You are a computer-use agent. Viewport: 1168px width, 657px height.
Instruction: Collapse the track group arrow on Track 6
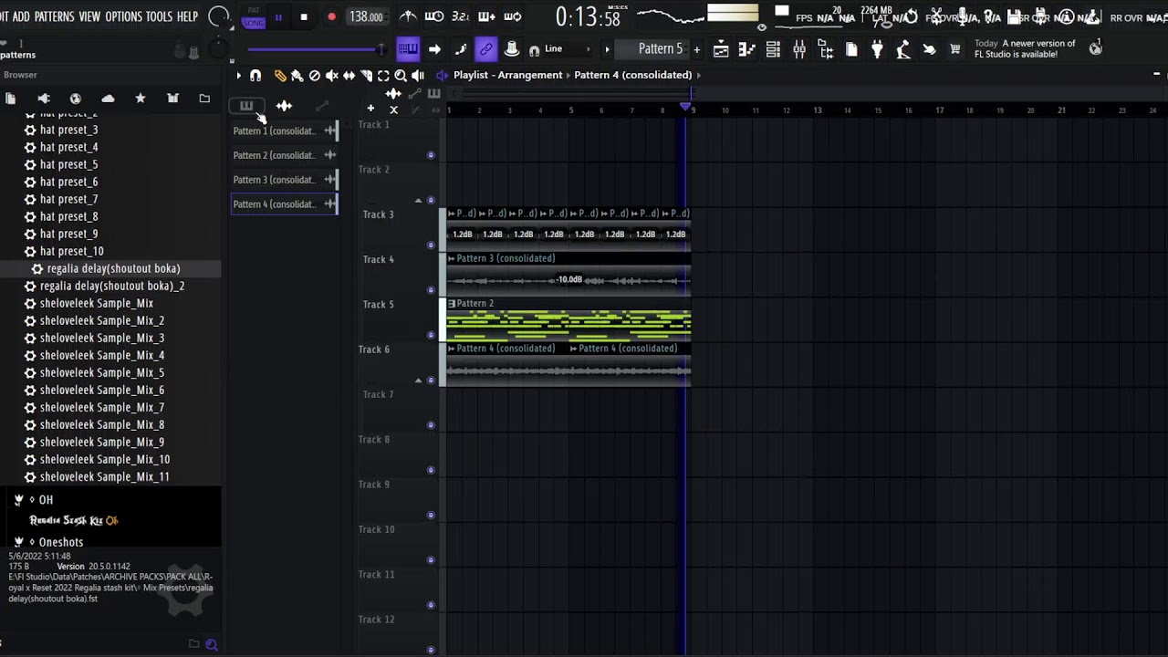coord(419,380)
